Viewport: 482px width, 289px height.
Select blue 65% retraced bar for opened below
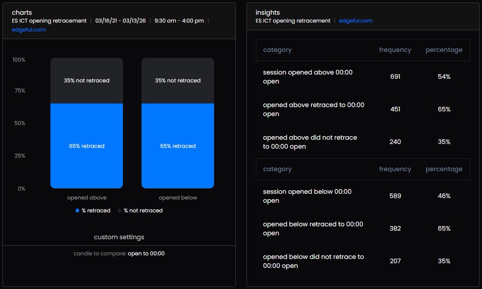click(x=178, y=146)
